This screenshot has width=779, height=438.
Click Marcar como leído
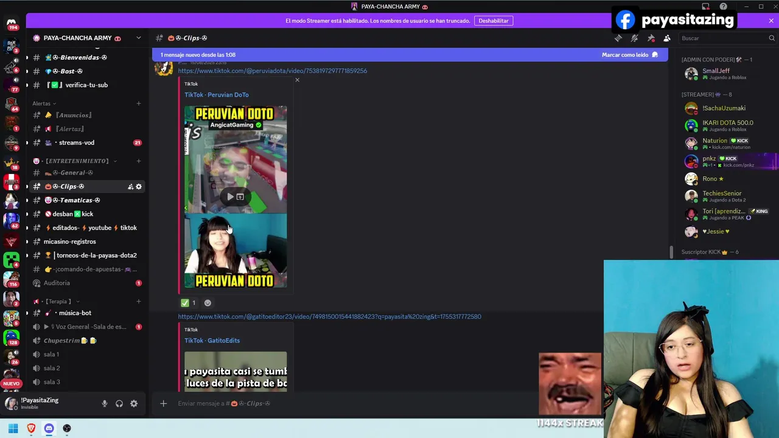pyautogui.click(x=629, y=55)
